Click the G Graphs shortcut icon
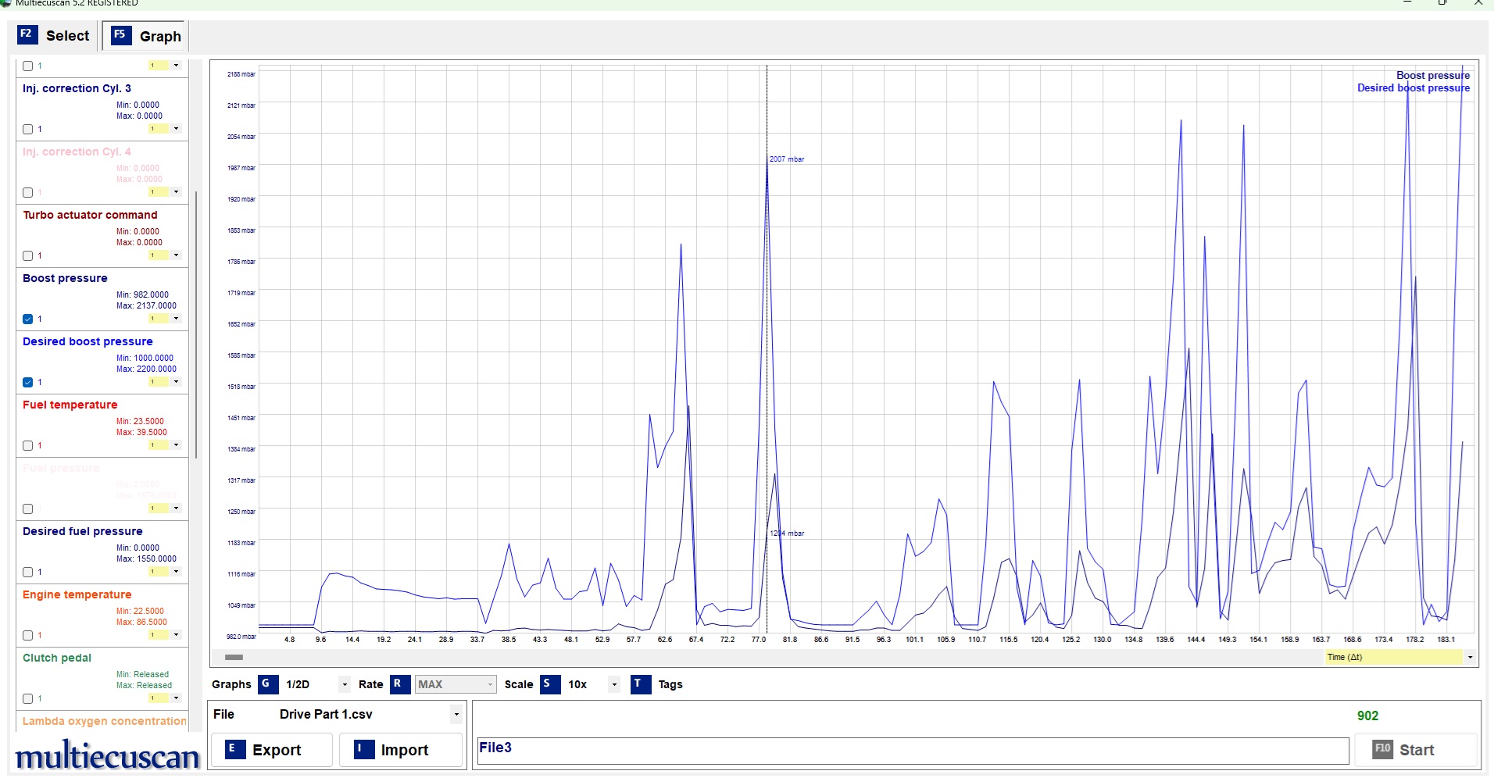Image resolution: width=1494 pixels, height=778 pixels. click(267, 684)
